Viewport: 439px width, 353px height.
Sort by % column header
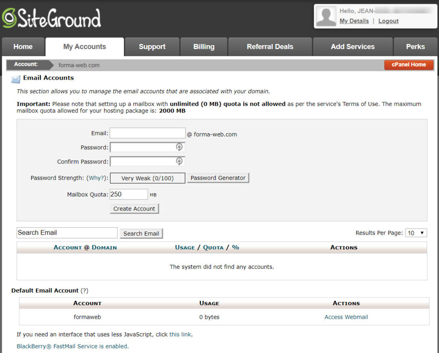(235, 247)
